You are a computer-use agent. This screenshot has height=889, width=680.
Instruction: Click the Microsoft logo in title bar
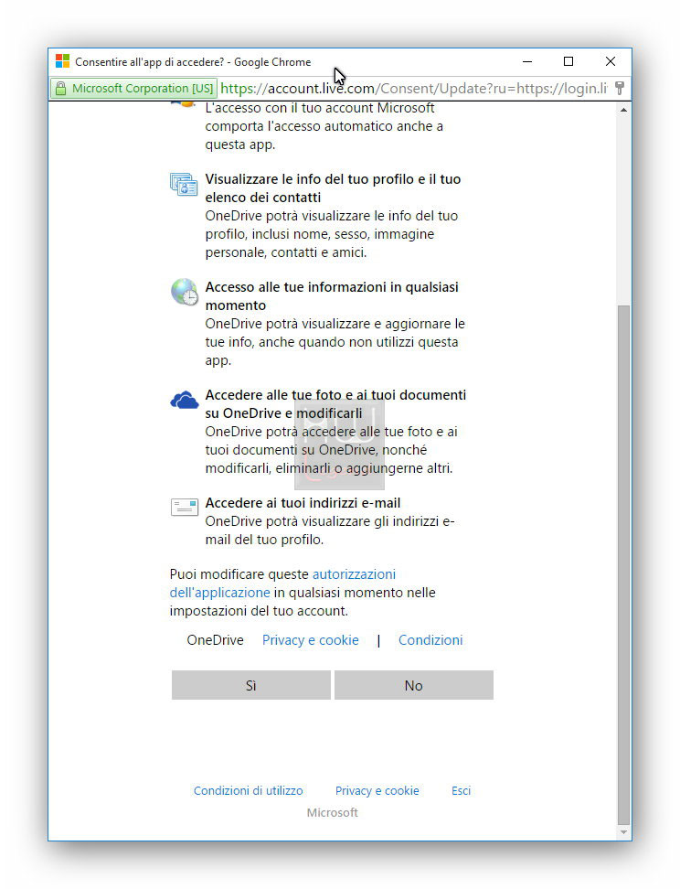(62, 61)
